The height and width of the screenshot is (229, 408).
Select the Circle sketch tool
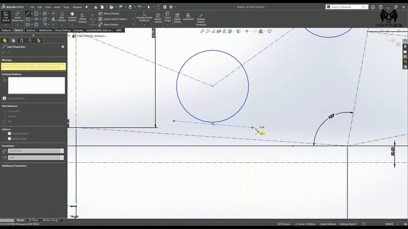[x=36, y=13]
